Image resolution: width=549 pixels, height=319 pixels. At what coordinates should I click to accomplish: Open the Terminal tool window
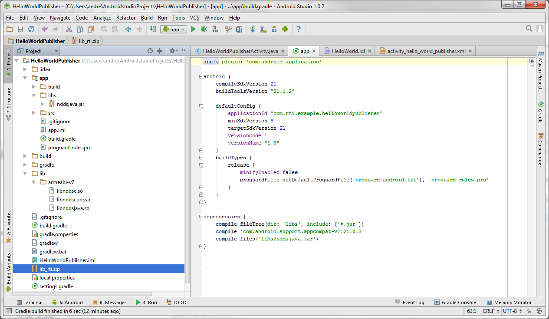pos(30,303)
